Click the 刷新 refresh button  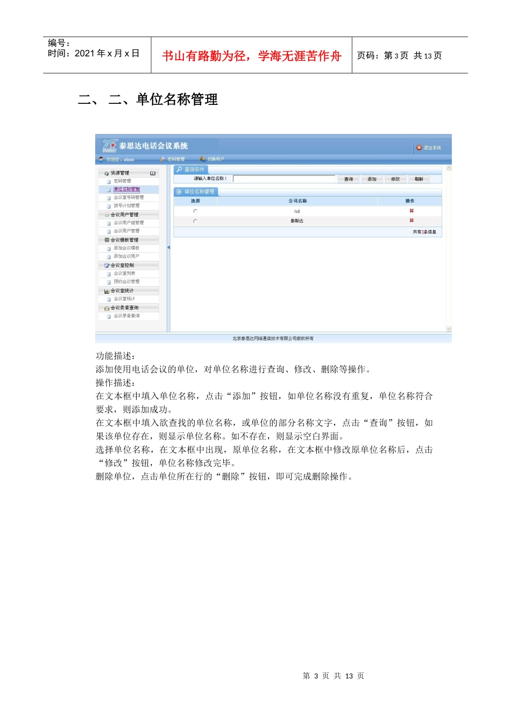419,179
